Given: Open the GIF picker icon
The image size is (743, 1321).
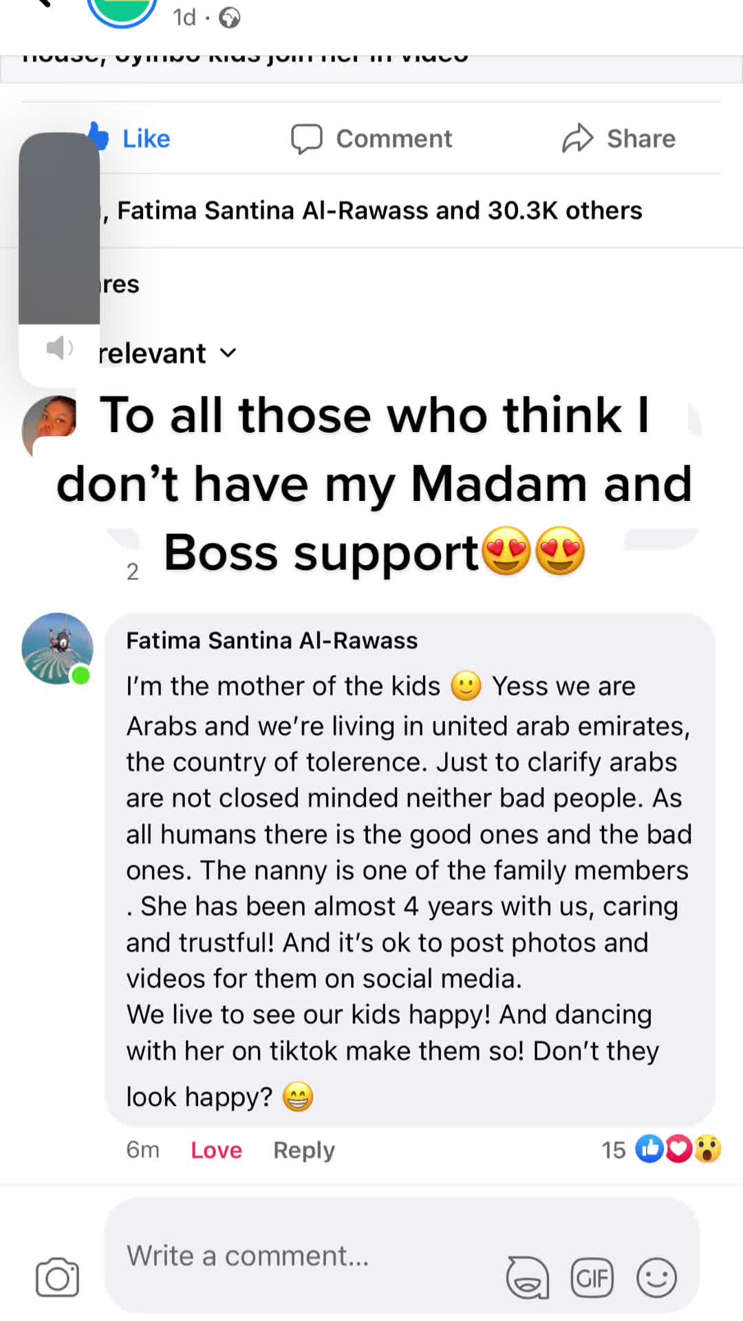Looking at the screenshot, I should (592, 1278).
